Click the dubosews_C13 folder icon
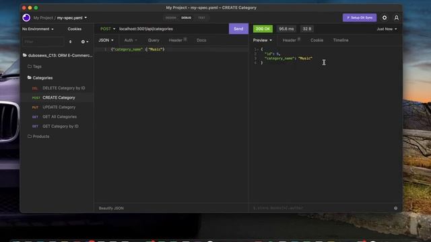The width and height of the screenshot is (431, 242). click(x=25, y=55)
